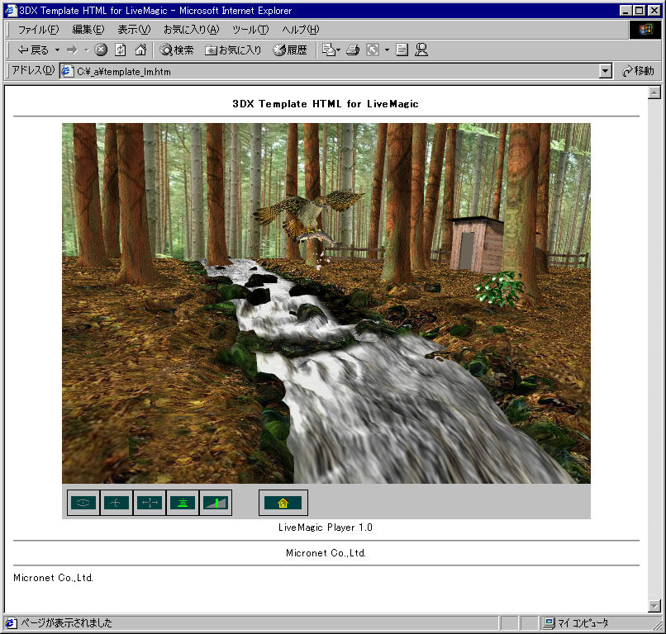Maximize the Internet Explorer window
666x634 pixels.
pos(639,10)
